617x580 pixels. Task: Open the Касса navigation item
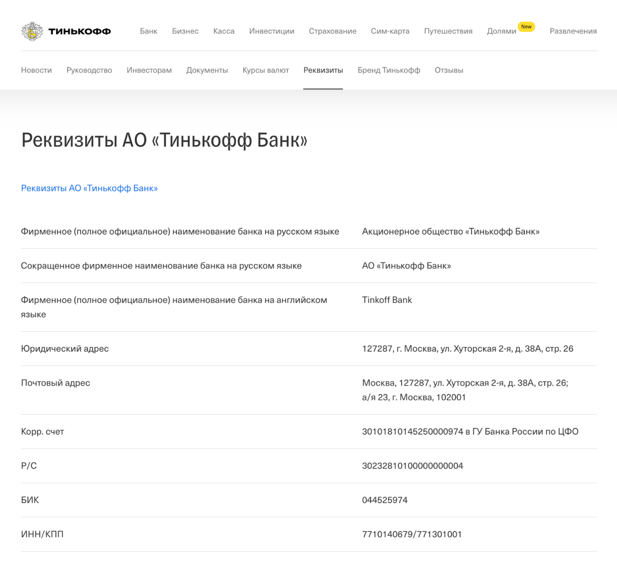[224, 31]
